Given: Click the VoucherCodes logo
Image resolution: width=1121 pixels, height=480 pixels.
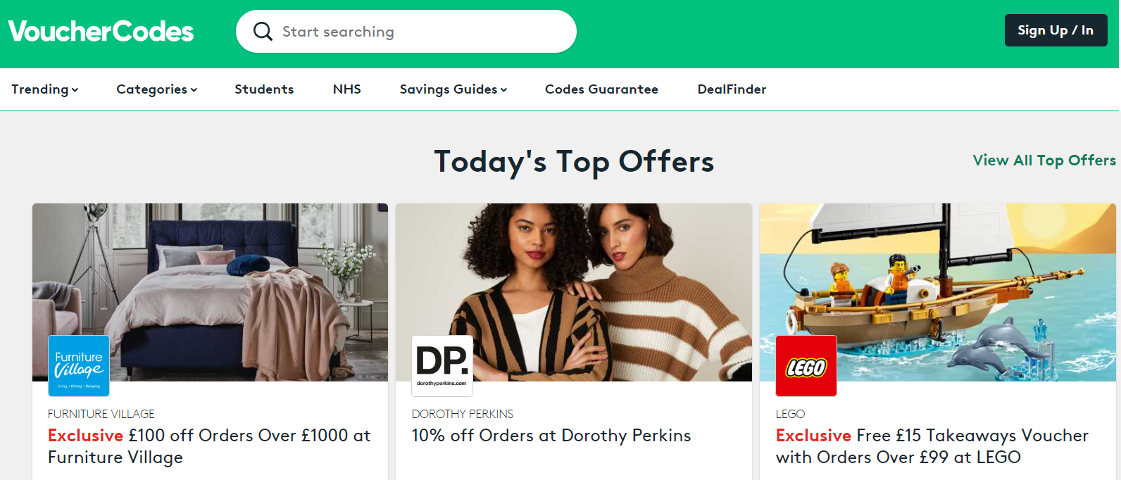Looking at the screenshot, I should (x=101, y=32).
